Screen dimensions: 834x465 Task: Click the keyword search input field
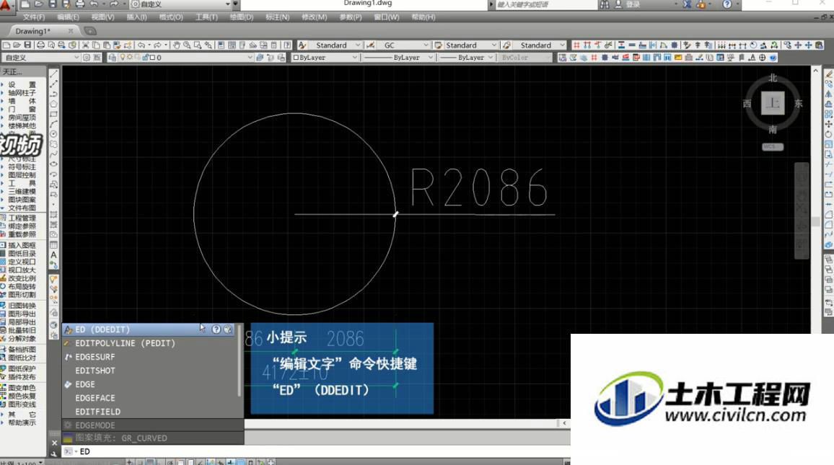click(545, 4)
